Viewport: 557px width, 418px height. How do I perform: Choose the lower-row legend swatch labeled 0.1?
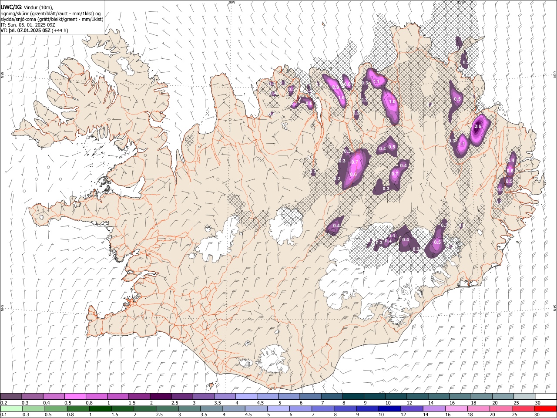coord(11,408)
